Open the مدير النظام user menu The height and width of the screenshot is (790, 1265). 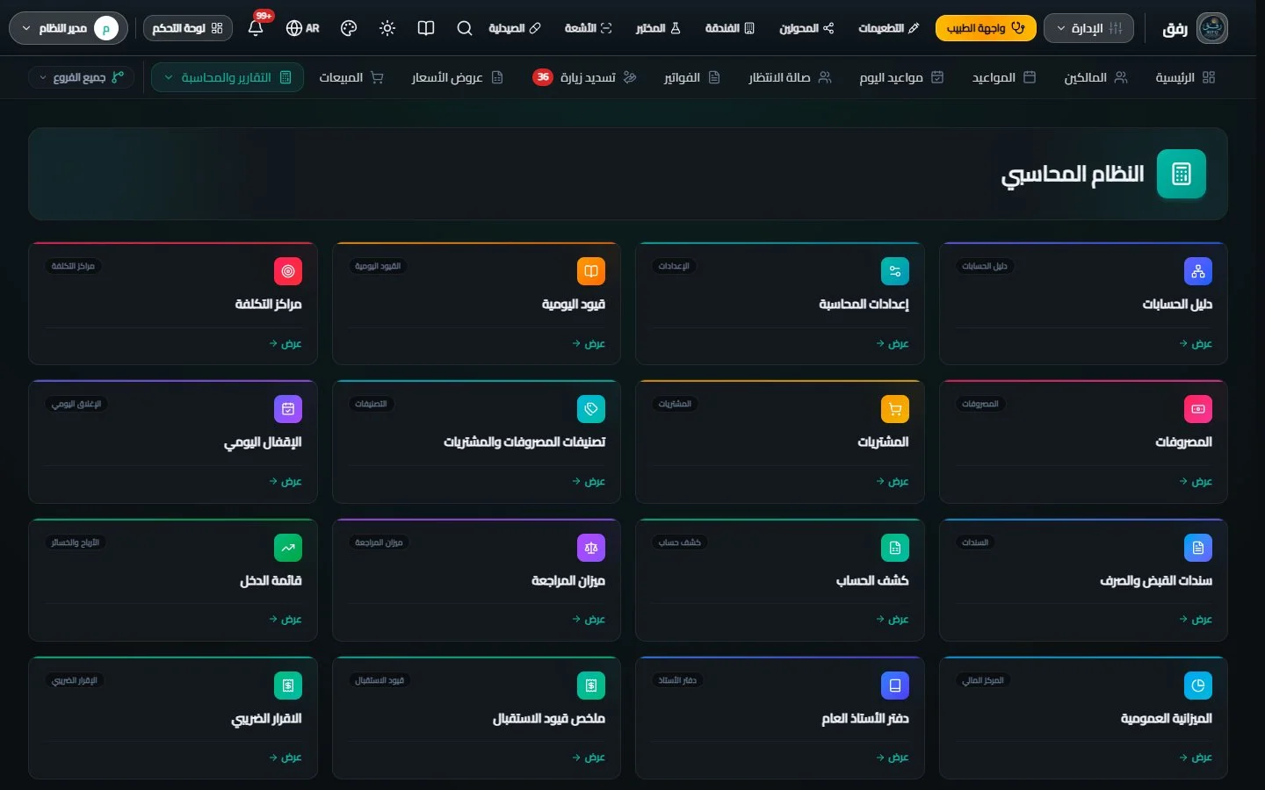click(x=69, y=28)
